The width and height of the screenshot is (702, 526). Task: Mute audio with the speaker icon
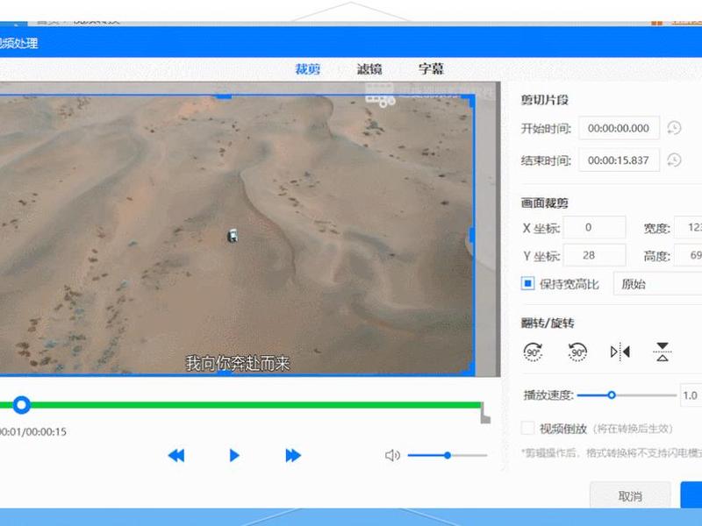click(392, 455)
